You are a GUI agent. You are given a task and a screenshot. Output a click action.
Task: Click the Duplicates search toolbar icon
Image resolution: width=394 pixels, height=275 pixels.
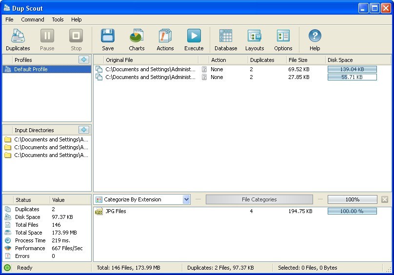[18, 39]
